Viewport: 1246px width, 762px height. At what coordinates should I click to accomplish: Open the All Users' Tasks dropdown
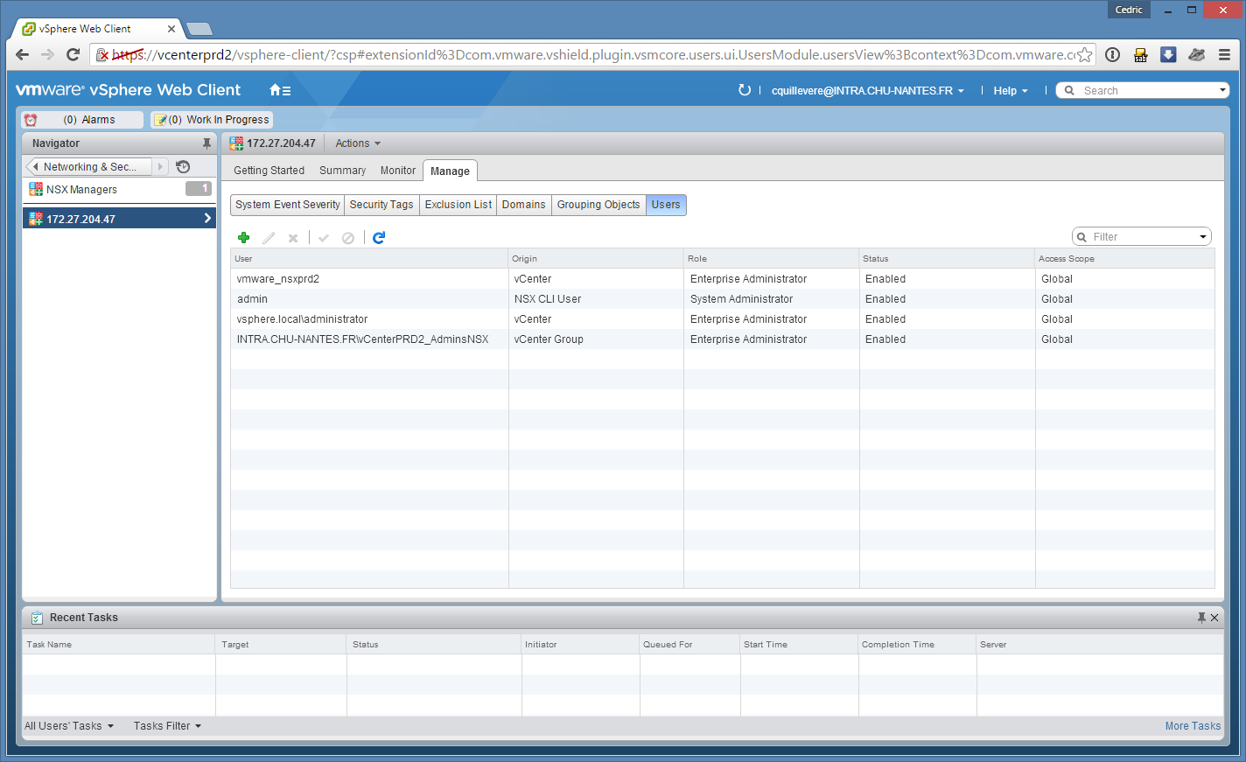point(69,726)
